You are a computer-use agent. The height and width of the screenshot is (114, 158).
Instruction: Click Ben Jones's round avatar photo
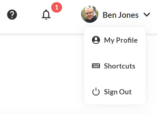[x=90, y=14]
